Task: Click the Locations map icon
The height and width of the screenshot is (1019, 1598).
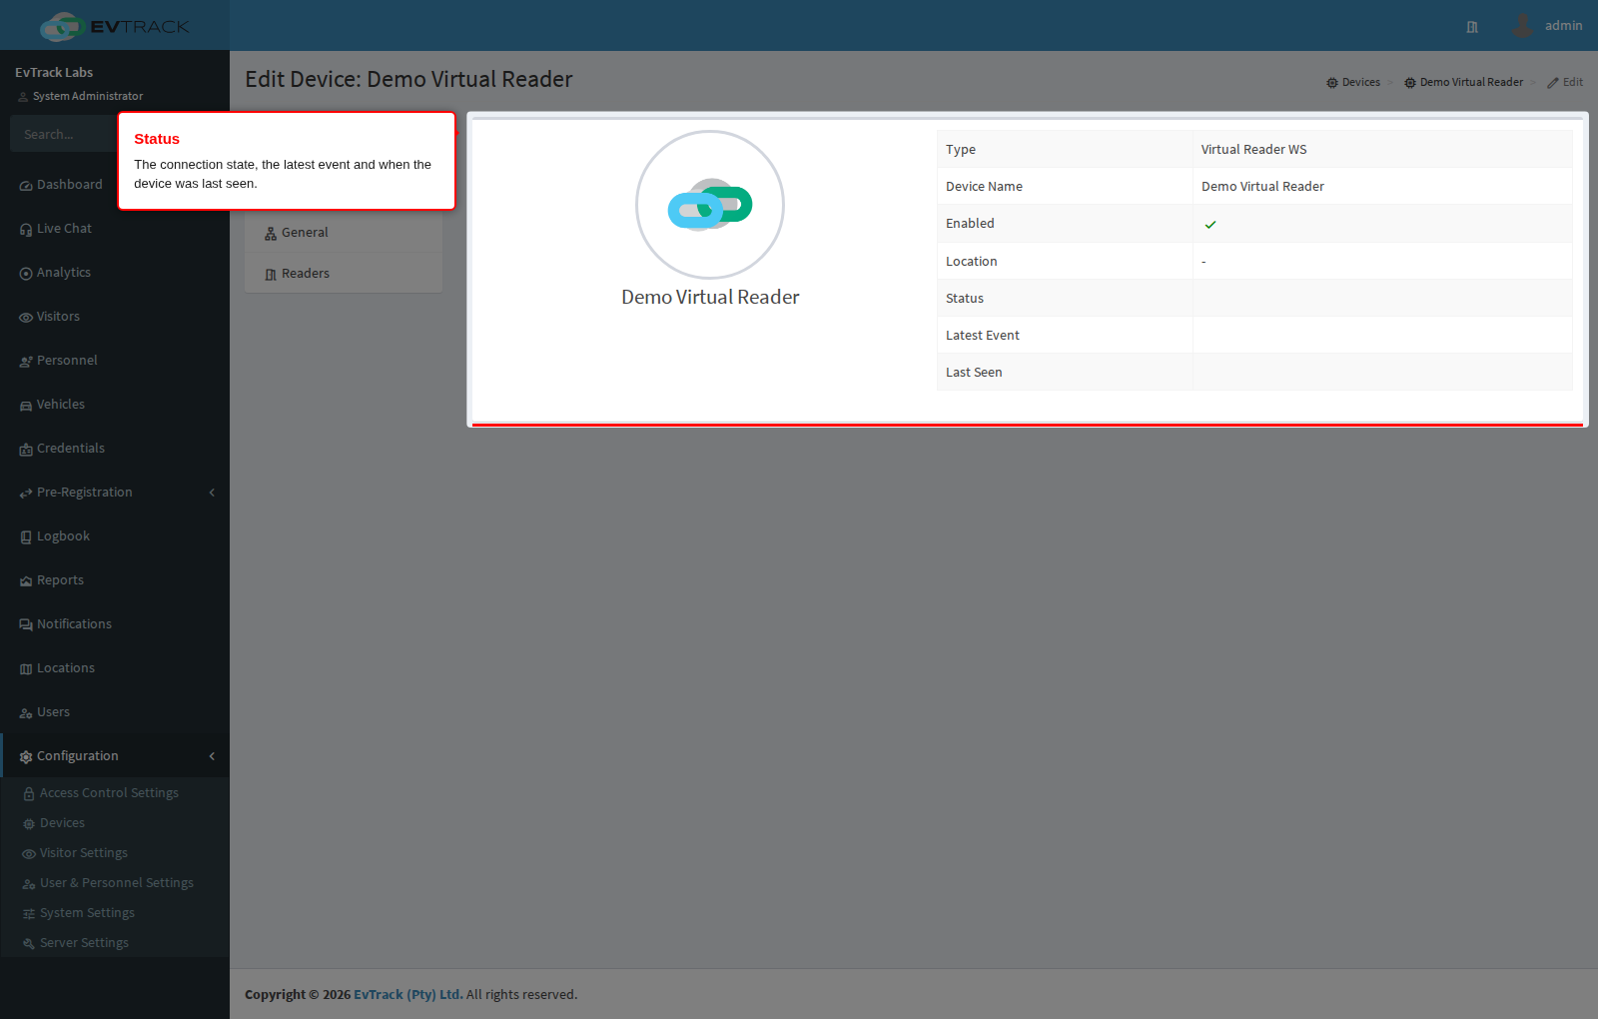Action: (26, 669)
